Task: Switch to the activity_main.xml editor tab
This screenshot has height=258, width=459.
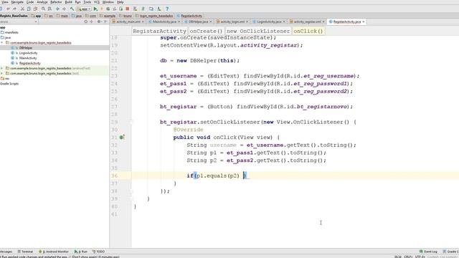Action: point(128,21)
